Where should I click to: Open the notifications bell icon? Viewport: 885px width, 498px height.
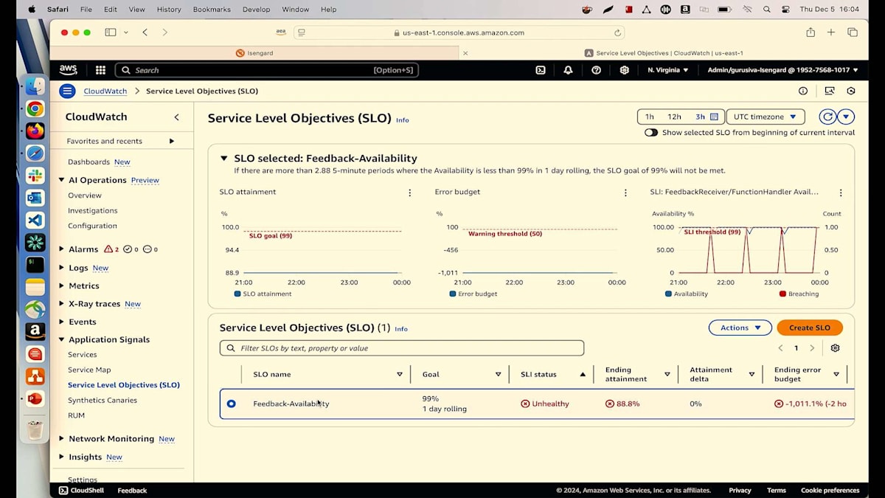pos(568,70)
